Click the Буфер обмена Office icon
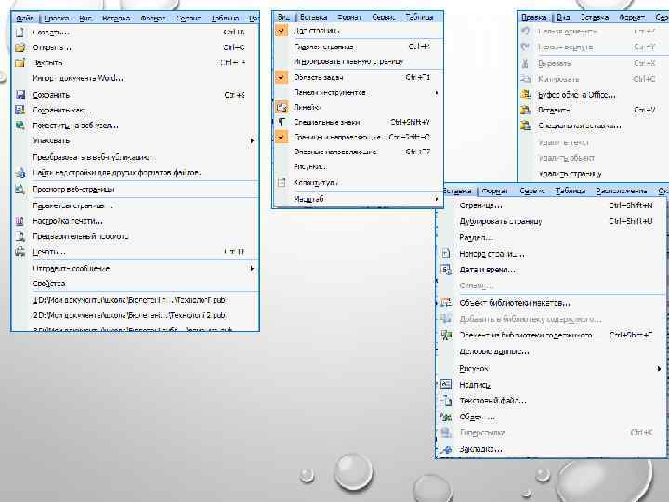This screenshot has height=502, width=669. click(526, 94)
